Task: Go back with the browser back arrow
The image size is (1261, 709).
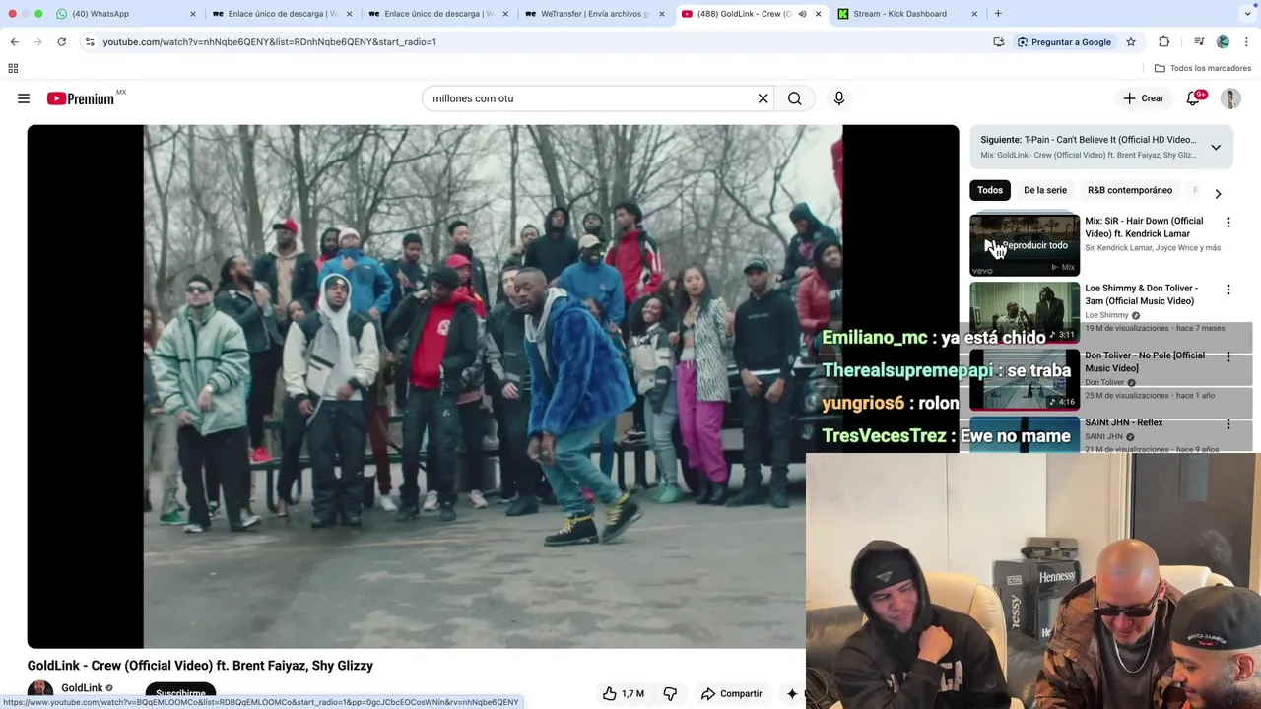Action: (14, 42)
